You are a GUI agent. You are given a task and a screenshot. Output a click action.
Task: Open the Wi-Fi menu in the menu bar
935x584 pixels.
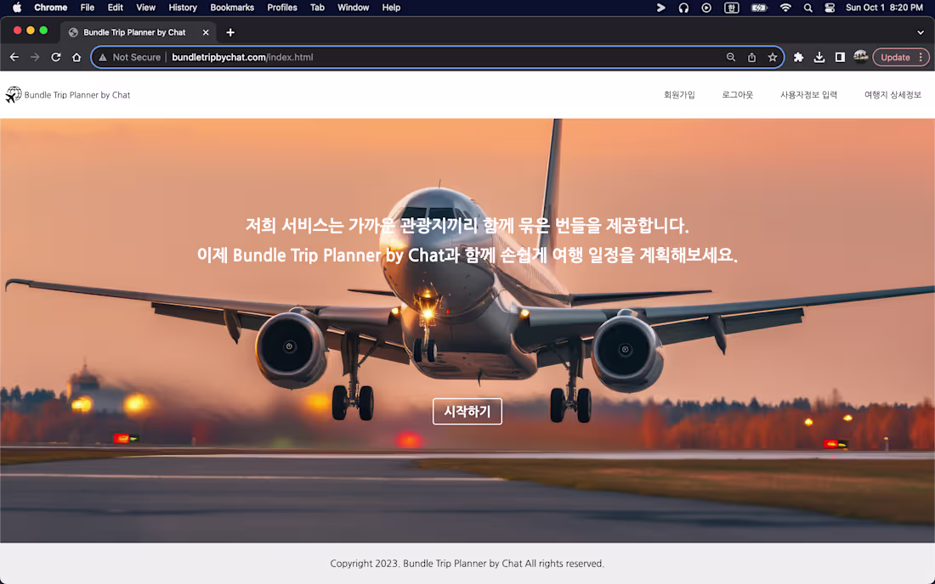[785, 8]
